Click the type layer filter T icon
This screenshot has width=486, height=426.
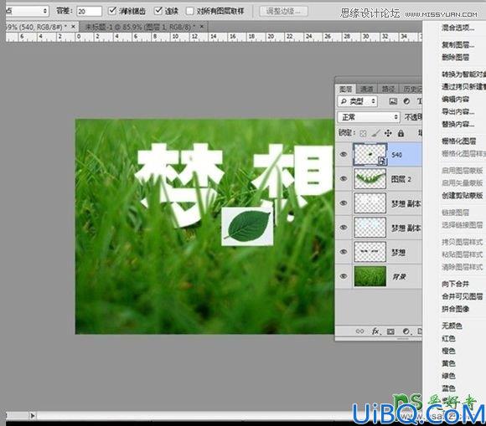[x=419, y=101]
